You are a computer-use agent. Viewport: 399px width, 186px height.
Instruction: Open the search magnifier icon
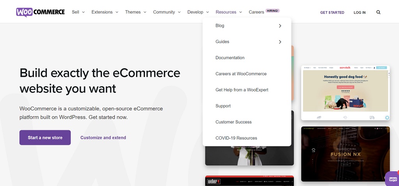click(x=378, y=12)
